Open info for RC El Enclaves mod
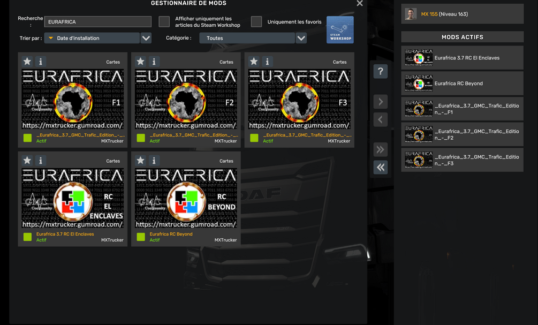The width and height of the screenshot is (538, 325). [x=41, y=160]
